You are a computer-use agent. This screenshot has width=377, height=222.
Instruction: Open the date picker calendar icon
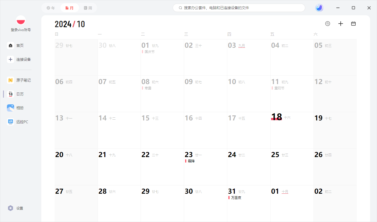tap(353, 24)
